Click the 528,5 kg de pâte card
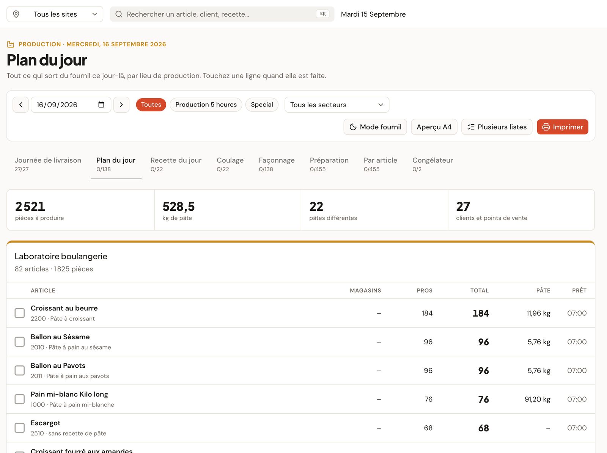Viewport: 607px width, 453px height. 228,210
